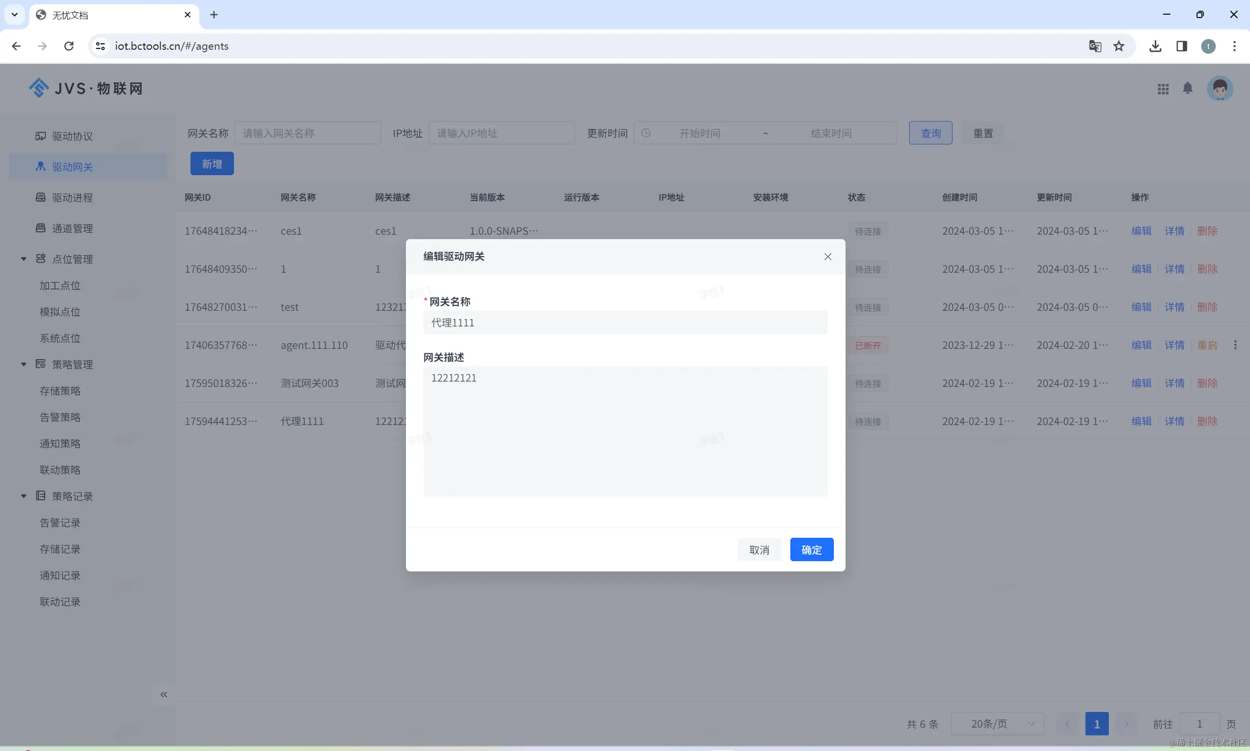Collapse the 策略管理 menu group
The width and height of the screenshot is (1250, 751).
point(23,365)
